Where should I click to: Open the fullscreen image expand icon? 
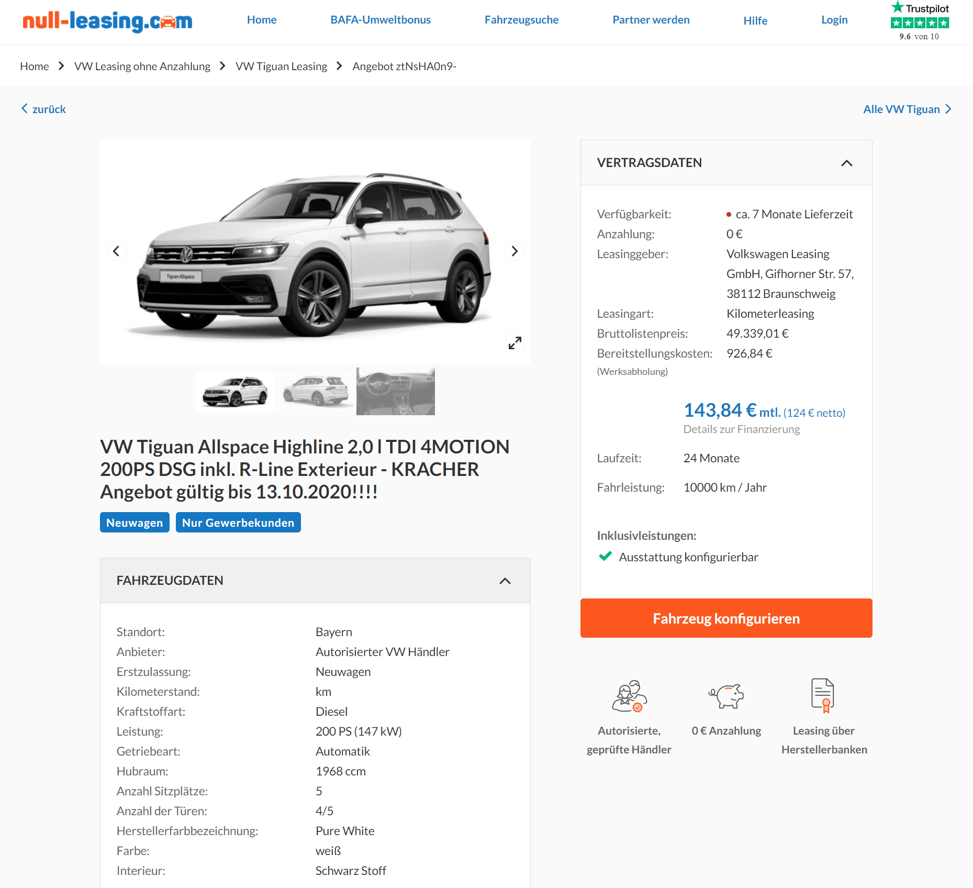click(x=515, y=343)
